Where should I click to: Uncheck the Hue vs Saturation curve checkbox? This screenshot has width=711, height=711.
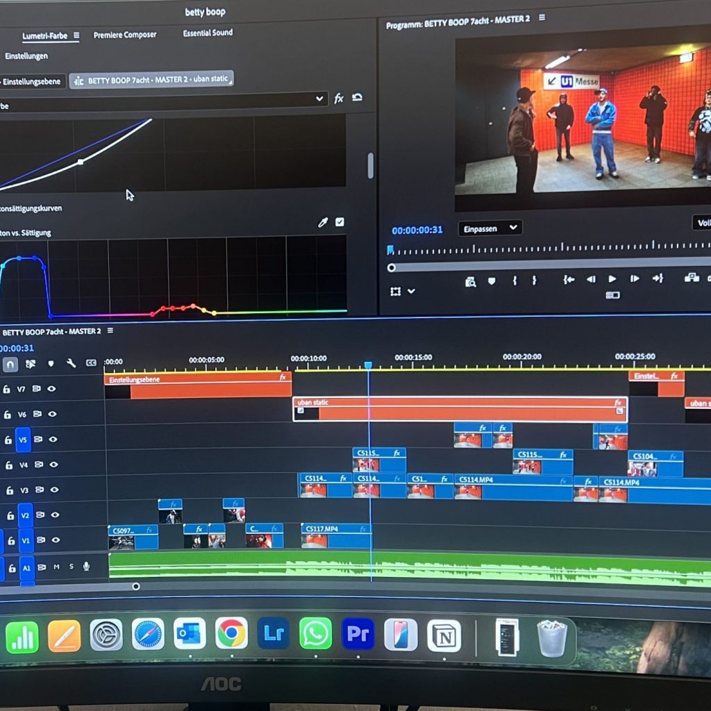tap(340, 222)
